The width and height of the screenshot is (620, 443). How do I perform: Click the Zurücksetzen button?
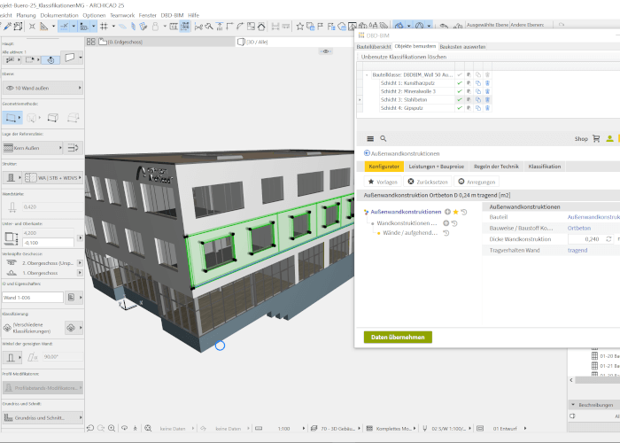coord(428,182)
